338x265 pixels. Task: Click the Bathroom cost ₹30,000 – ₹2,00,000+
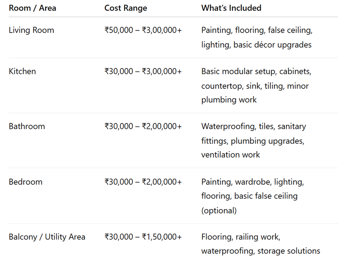click(143, 126)
